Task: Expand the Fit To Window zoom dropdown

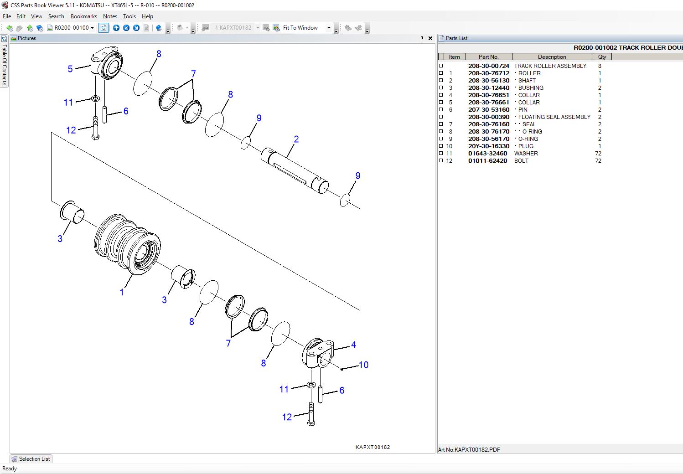Action: (329, 28)
